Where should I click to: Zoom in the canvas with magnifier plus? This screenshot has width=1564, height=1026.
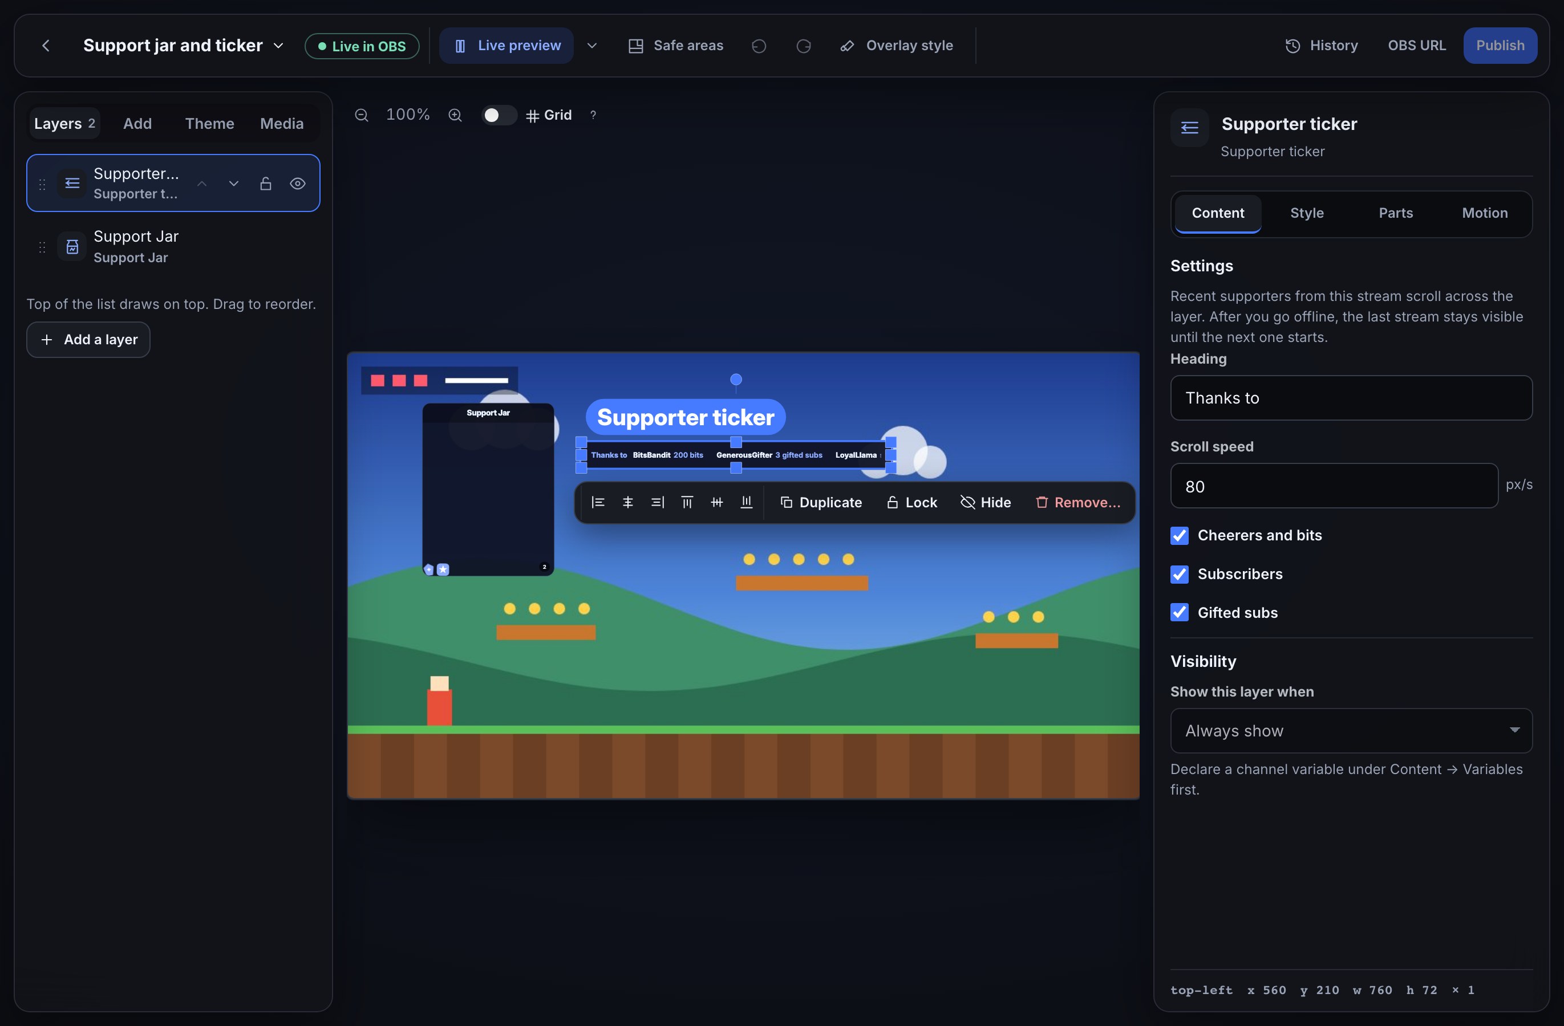[455, 116]
